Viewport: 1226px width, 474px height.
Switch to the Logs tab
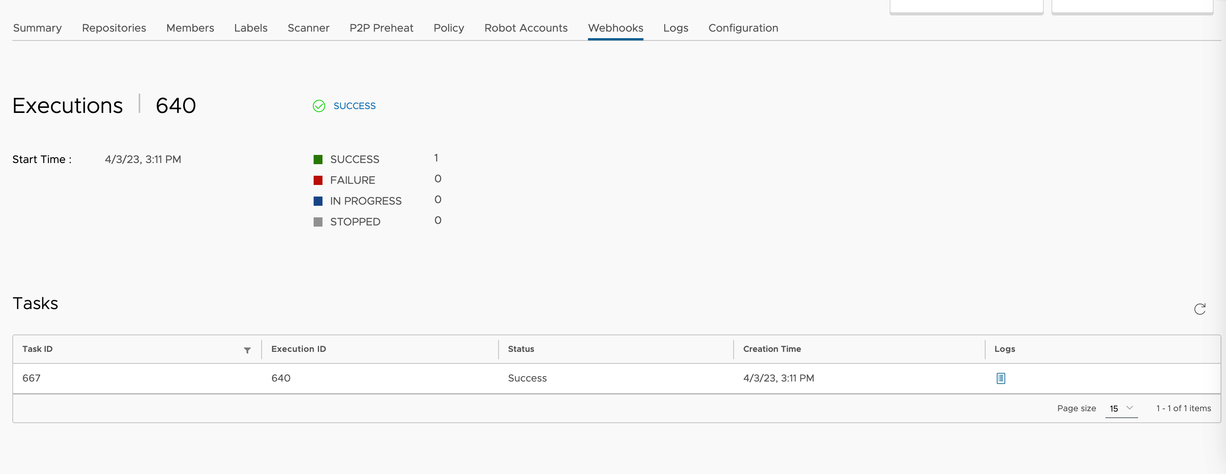pyautogui.click(x=675, y=28)
